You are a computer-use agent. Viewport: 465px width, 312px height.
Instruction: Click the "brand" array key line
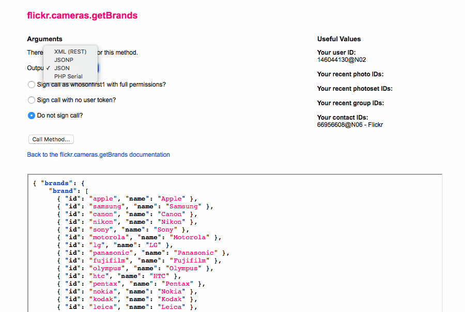[x=69, y=191]
